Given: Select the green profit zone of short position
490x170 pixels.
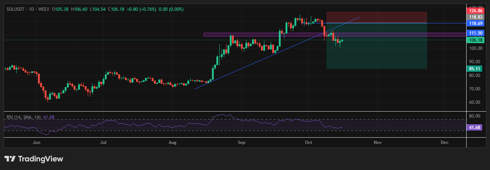Looking at the screenshot, I should 376,46.
